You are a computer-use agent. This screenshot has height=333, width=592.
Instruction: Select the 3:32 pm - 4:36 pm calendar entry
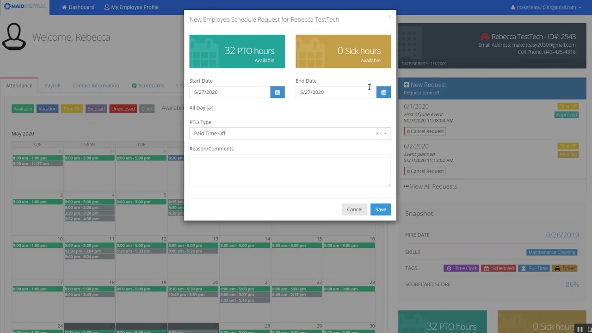tap(89, 219)
